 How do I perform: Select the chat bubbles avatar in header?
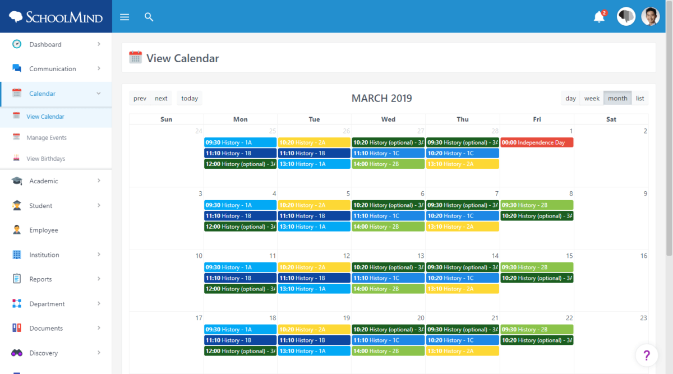tap(626, 17)
